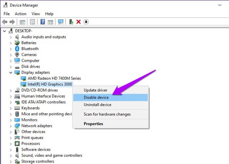
Task: Select the Monitors row label
Action: [x=29, y=120]
